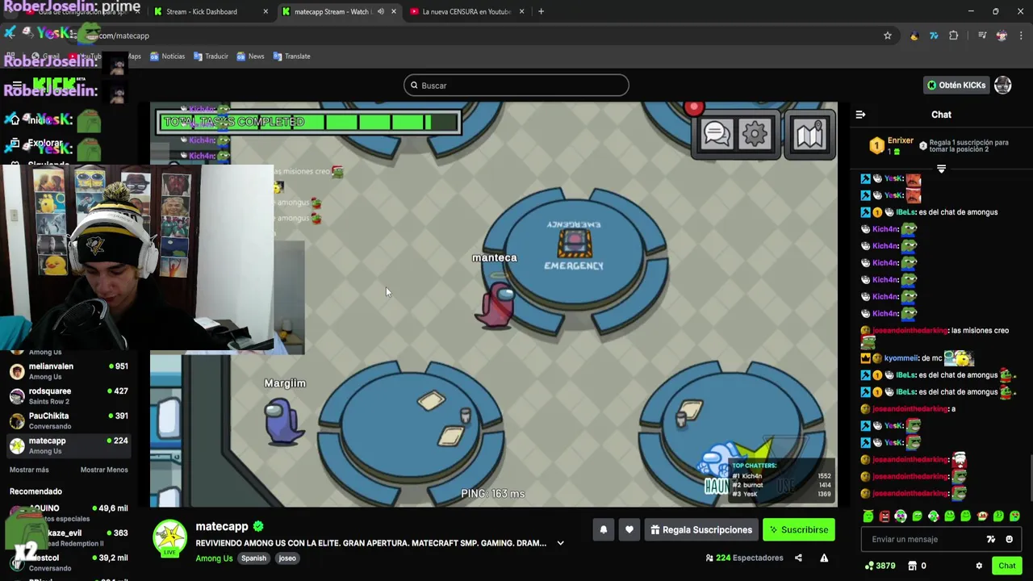This screenshot has width=1033, height=581.
Task: Click the Suscribirse button
Action: pos(799,530)
